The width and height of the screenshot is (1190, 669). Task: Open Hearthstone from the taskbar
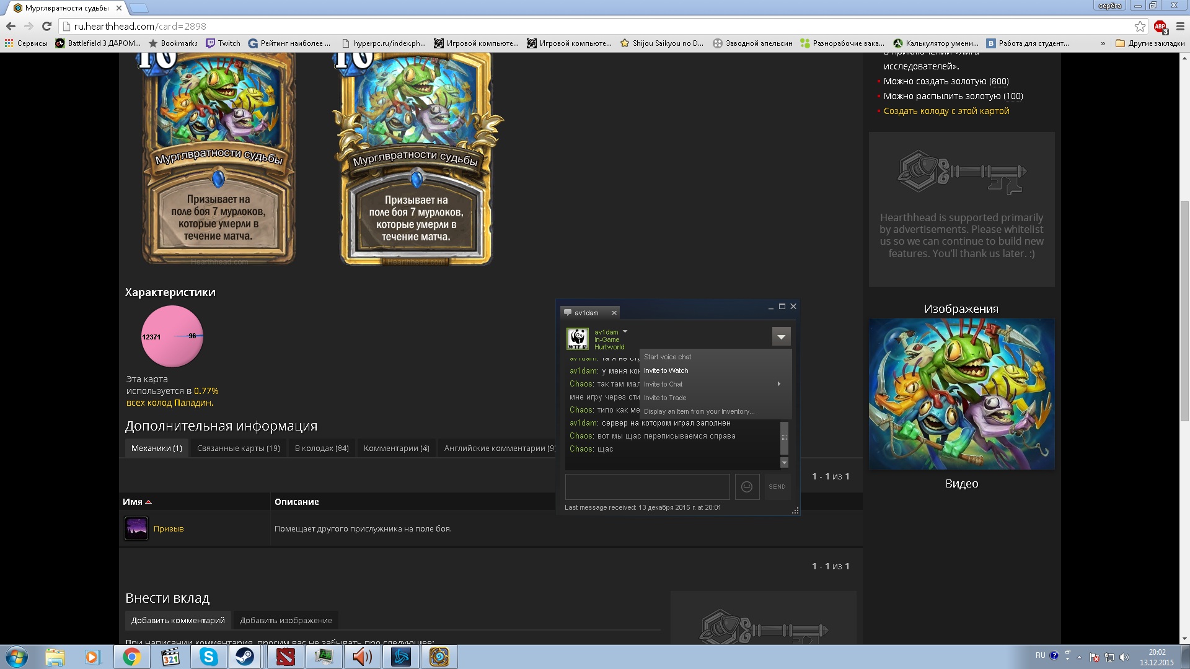(439, 657)
